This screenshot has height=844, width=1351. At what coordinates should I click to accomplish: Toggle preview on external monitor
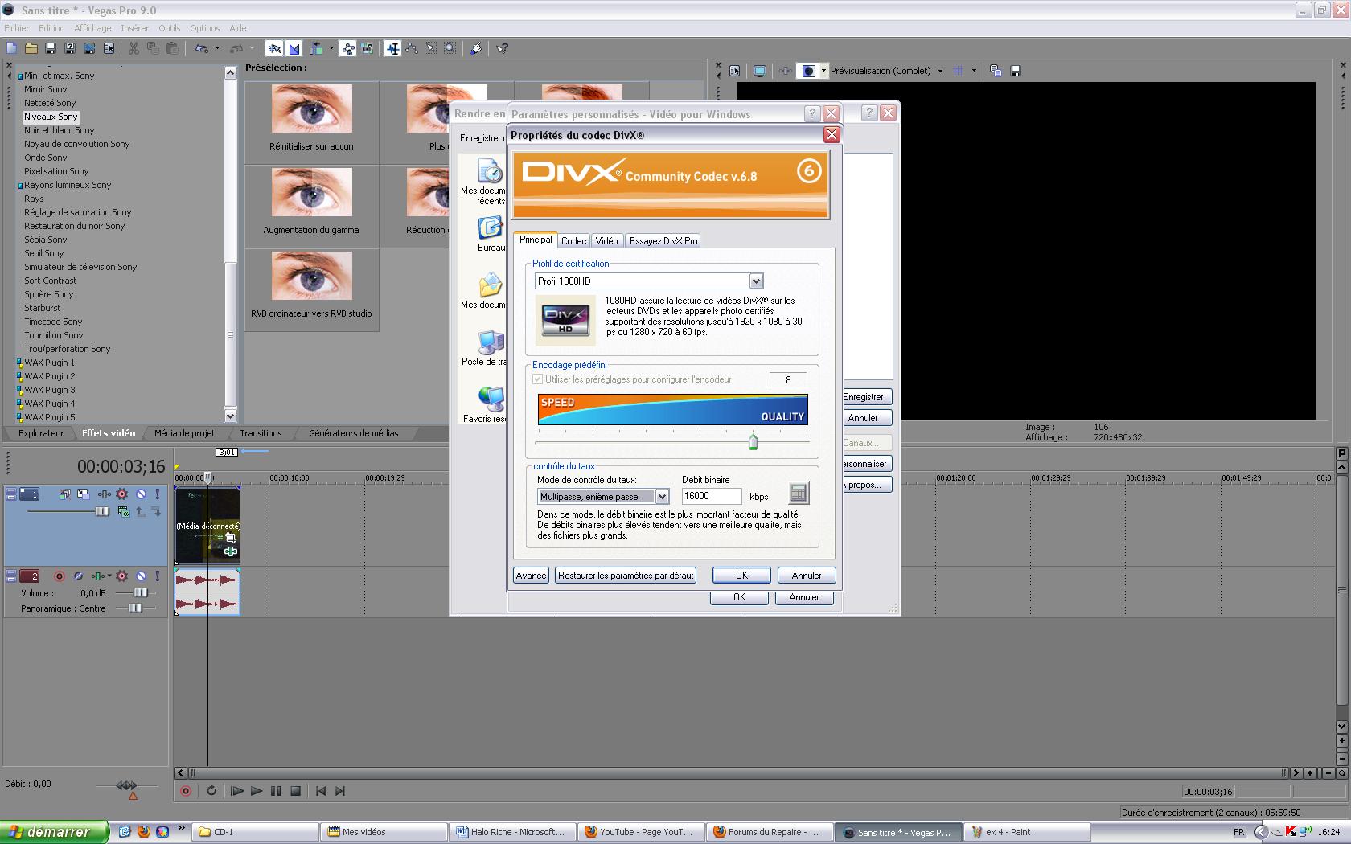[x=759, y=71]
